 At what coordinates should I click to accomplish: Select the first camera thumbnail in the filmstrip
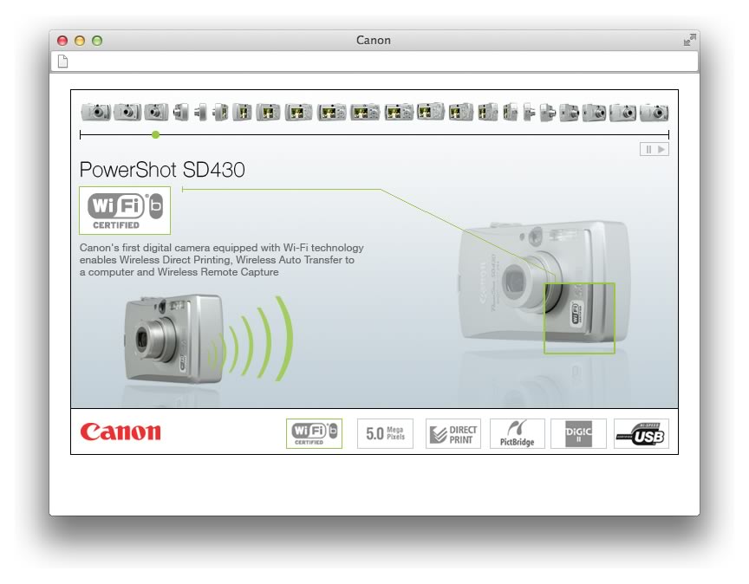pos(95,113)
